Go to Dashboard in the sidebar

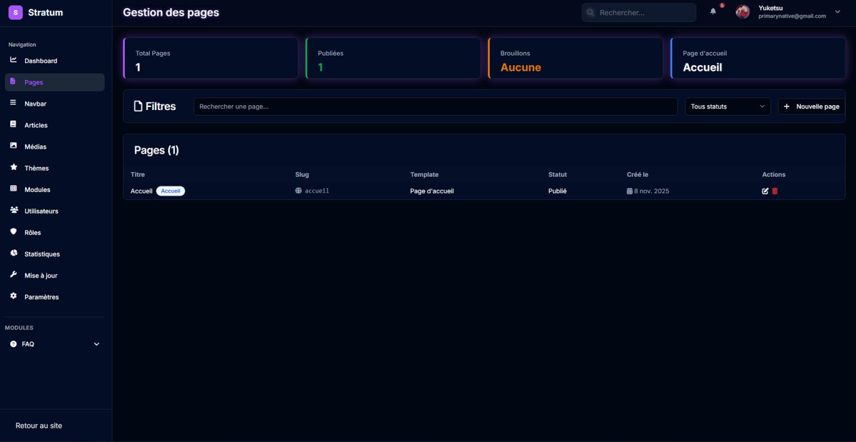pos(41,61)
